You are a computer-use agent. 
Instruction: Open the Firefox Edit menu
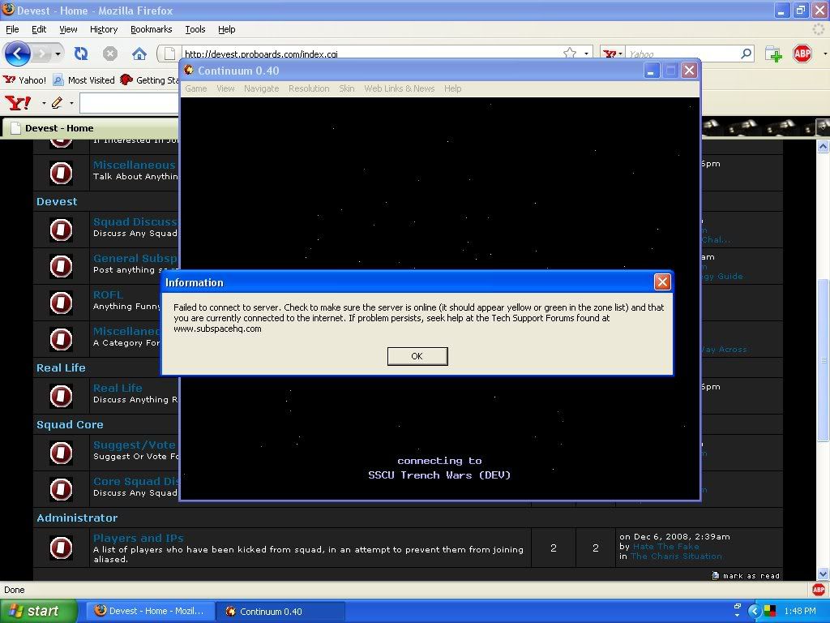point(39,29)
